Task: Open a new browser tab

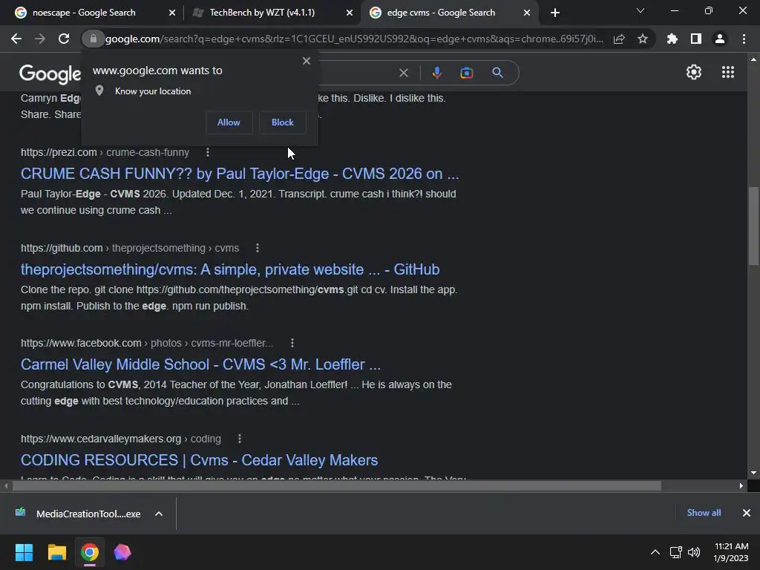Action: (555, 13)
